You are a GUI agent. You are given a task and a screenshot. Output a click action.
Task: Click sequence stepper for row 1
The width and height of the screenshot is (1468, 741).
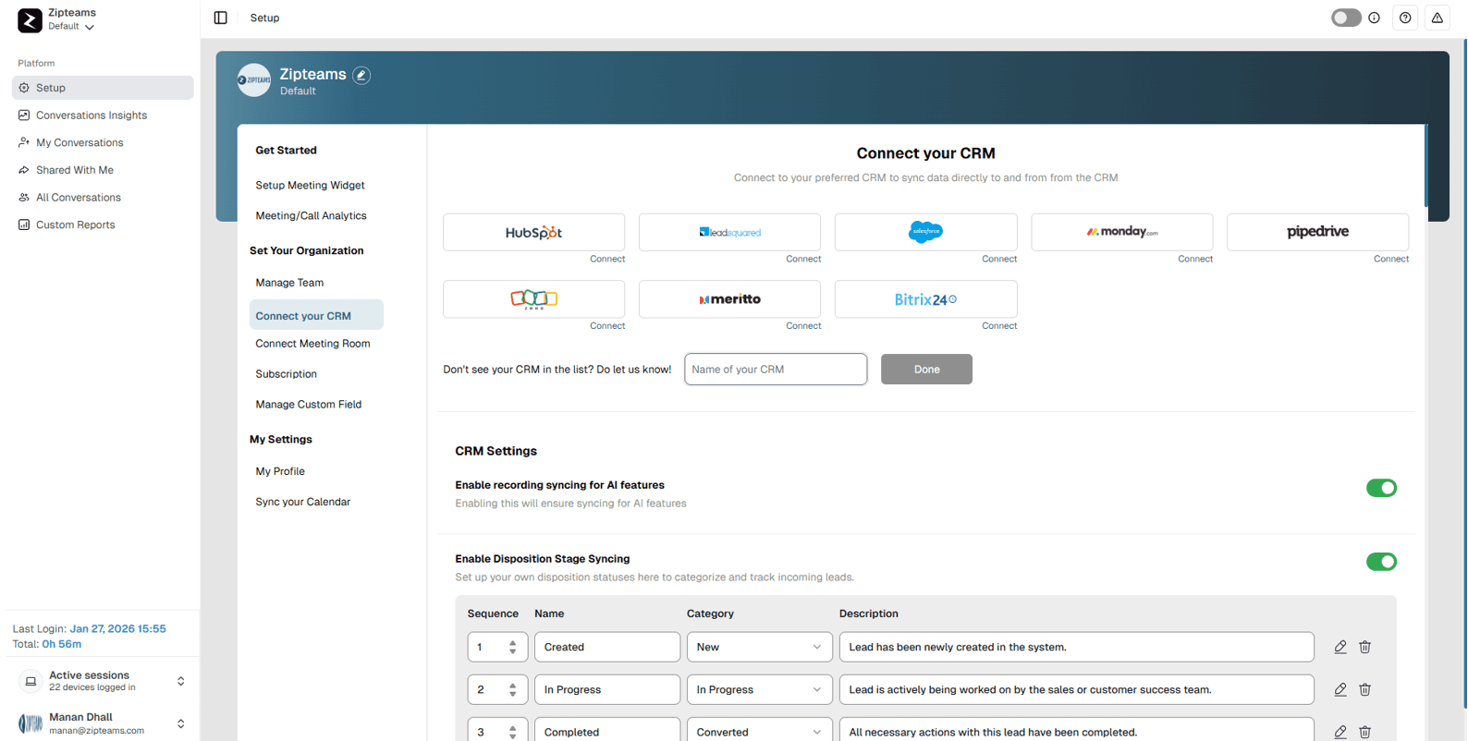pos(512,647)
